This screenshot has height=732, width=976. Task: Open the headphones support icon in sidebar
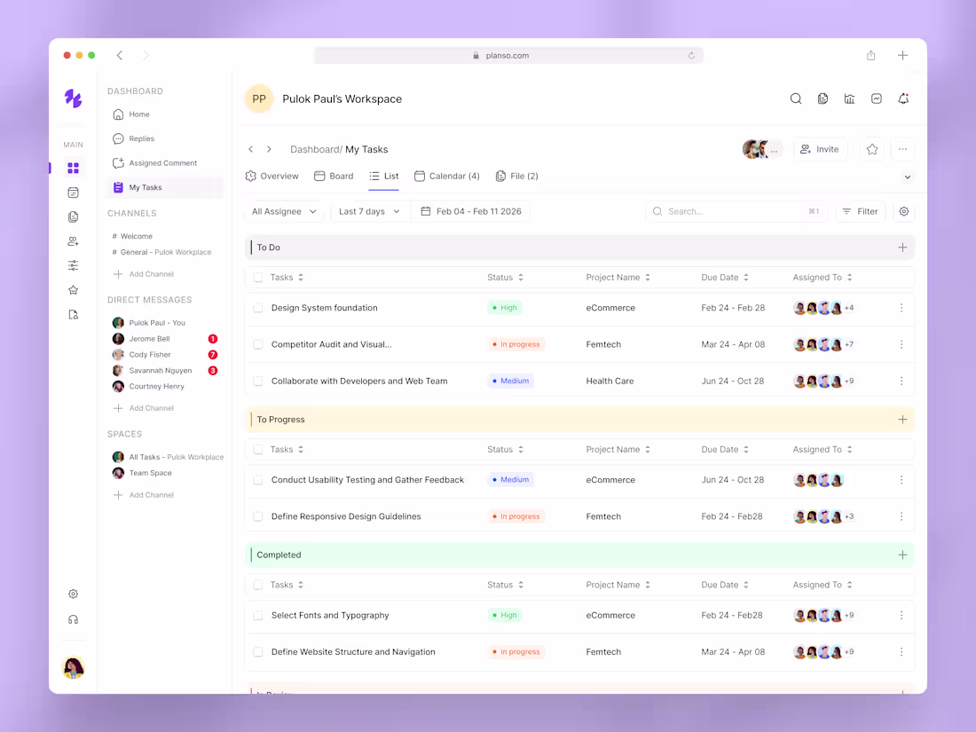pyautogui.click(x=73, y=618)
